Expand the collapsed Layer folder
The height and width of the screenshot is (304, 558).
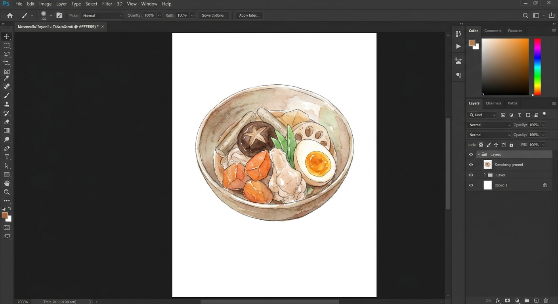pyautogui.click(x=485, y=175)
